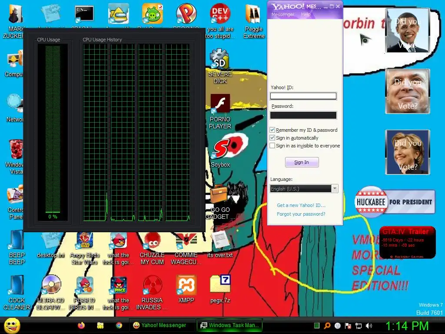Open the command prompt shortcut on desktop

pyautogui.click(x=84, y=13)
